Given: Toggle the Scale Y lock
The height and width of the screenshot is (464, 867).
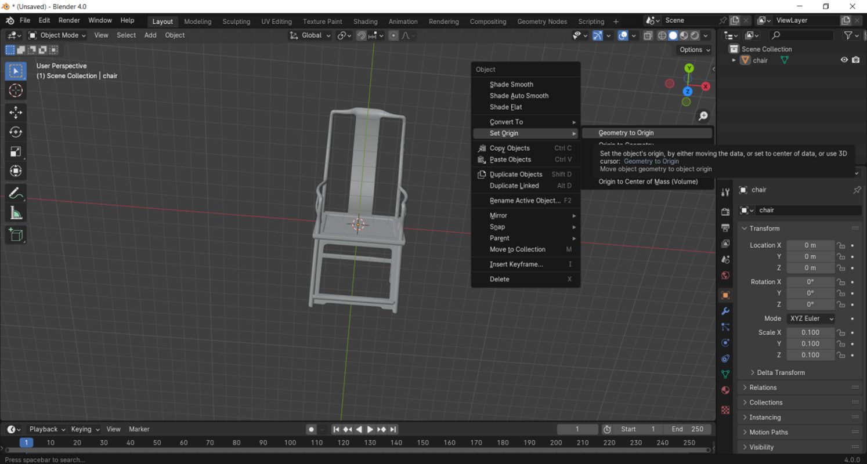Looking at the screenshot, I should point(841,344).
